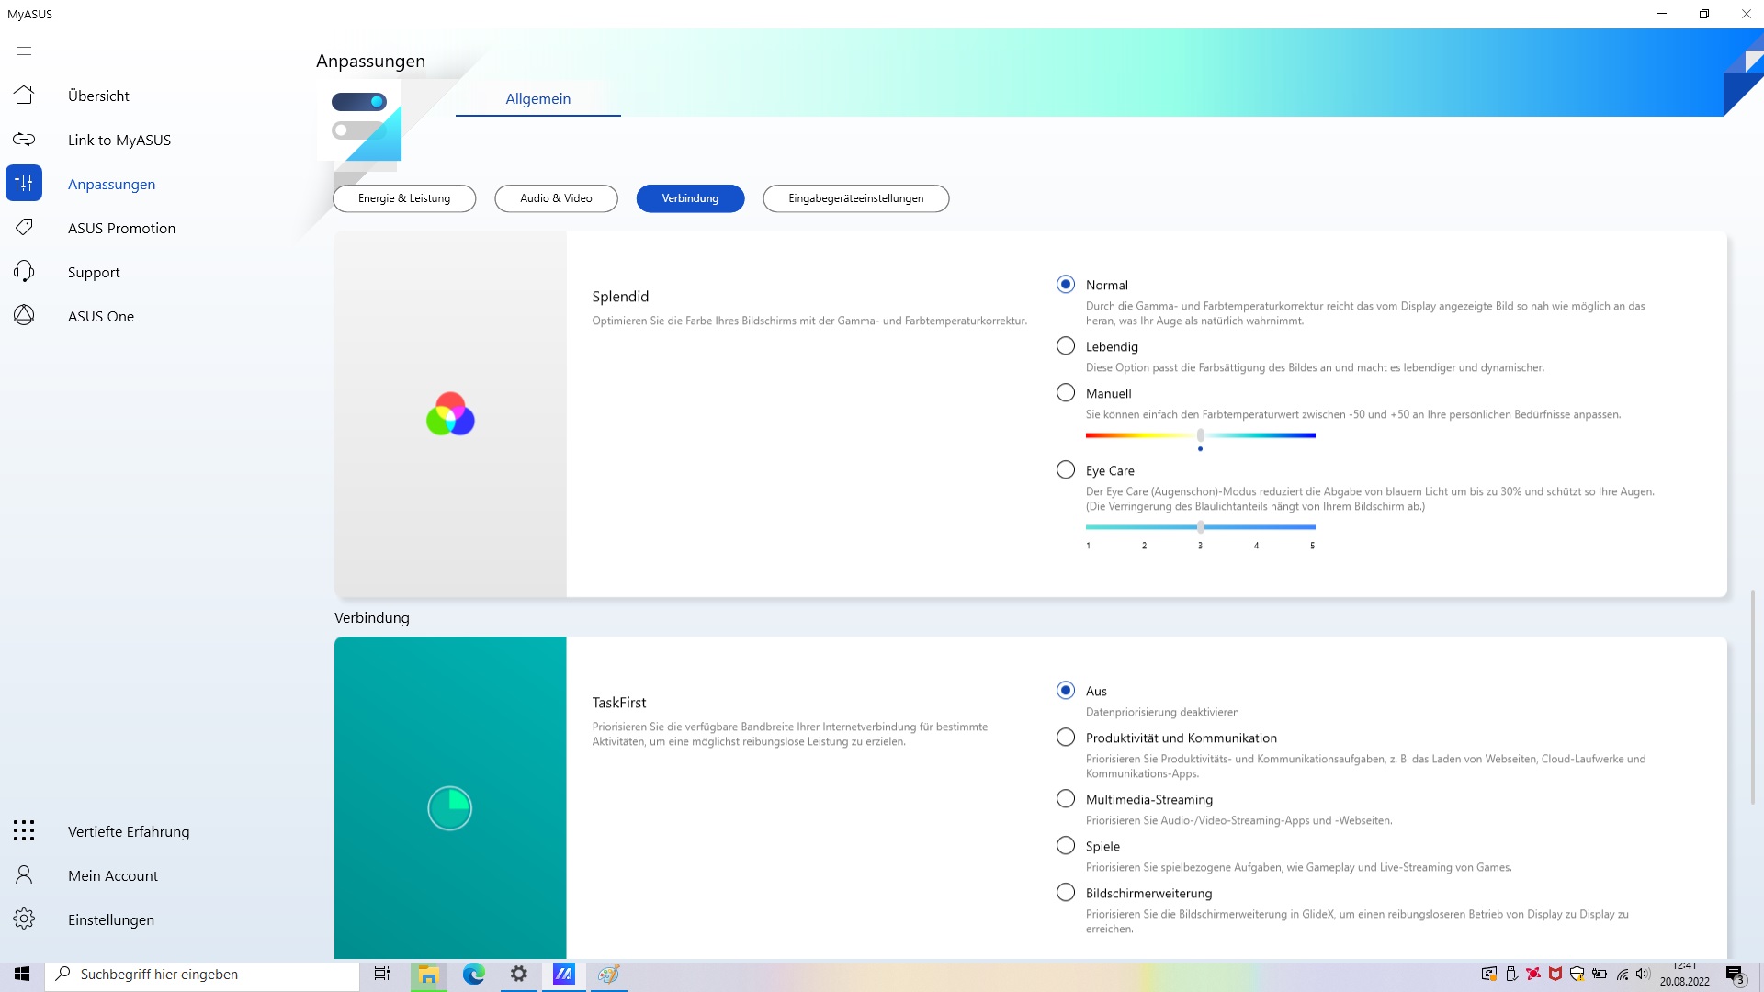Click the Mein Account person icon
Screen dimensions: 1764x992
tap(24, 875)
